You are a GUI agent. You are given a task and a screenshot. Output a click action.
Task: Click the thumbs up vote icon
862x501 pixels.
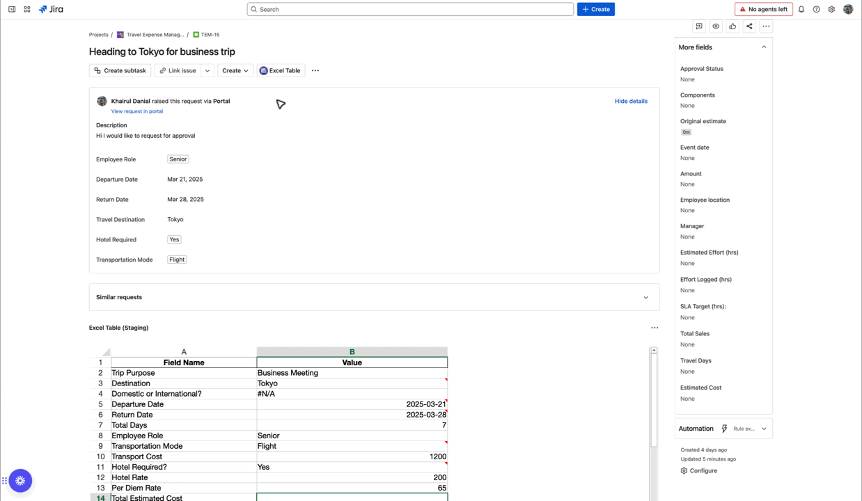click(x=732, y=26)
